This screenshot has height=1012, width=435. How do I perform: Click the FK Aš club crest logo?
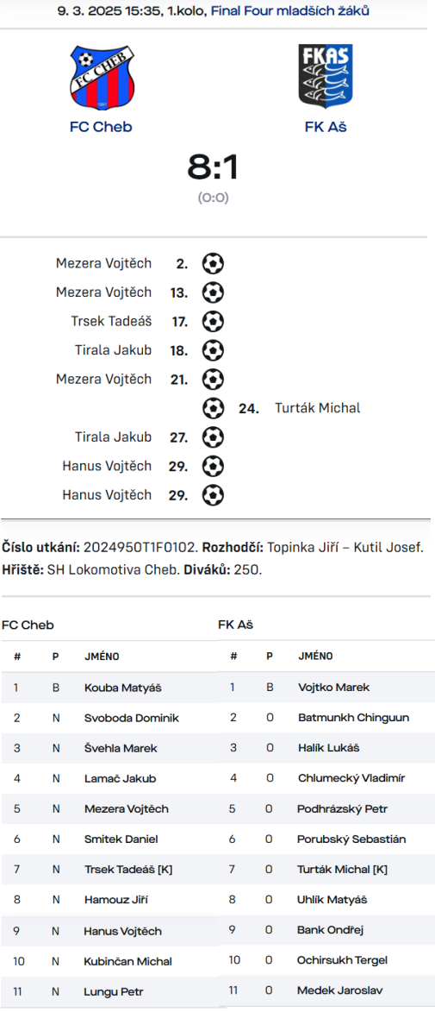326,75
